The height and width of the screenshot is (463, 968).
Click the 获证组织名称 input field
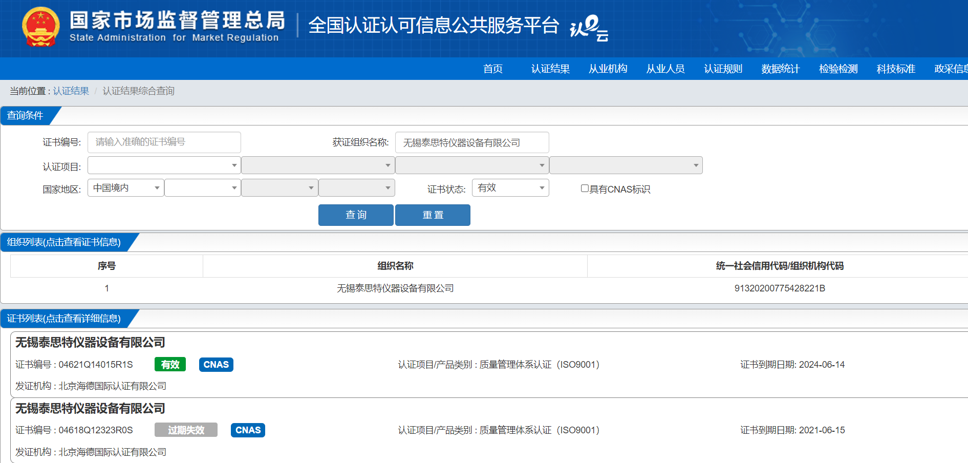click(472, 142)
